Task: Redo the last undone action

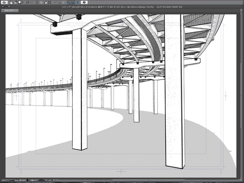Action: [x=32, y=2]
